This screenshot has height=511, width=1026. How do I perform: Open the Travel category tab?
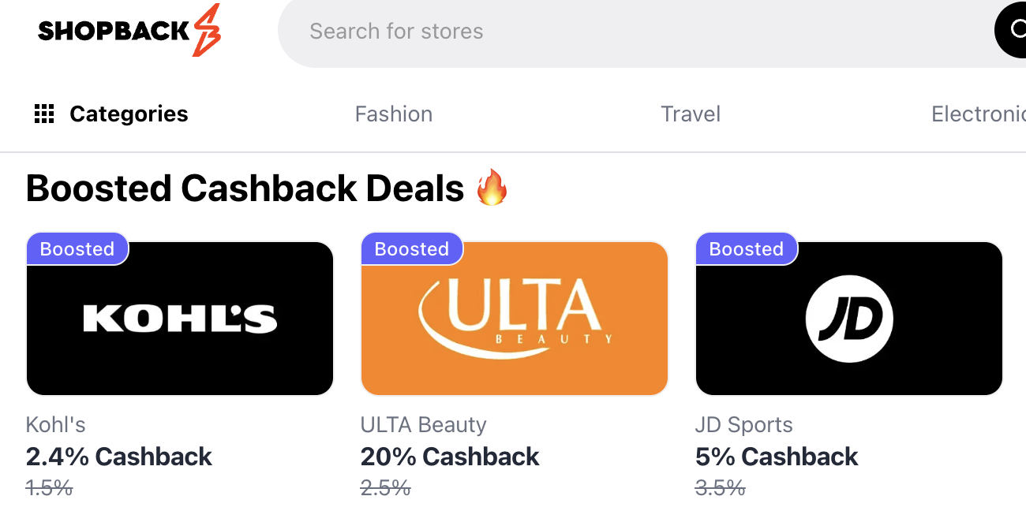(x=691, y=114)
